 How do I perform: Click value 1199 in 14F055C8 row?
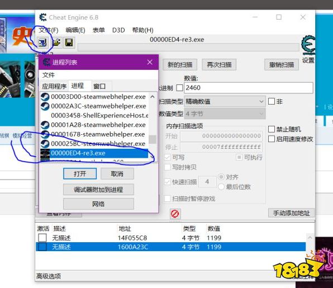(x=214, y=238)
